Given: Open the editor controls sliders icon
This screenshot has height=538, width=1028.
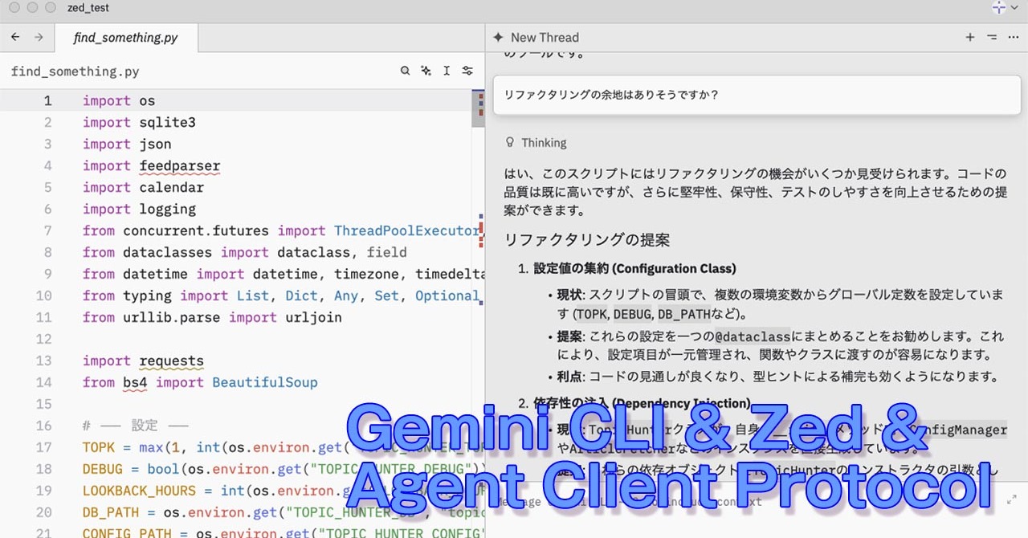Looking at the screenshot, I should (467, 71).
